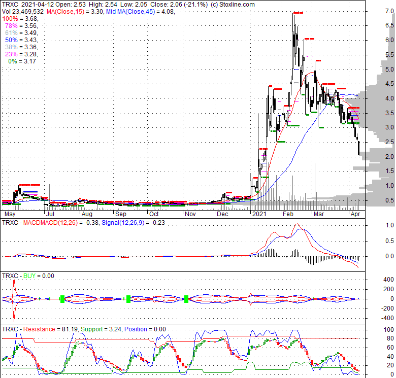Select the '50% = 3.43' Fibonacci level
This screenshot has width=396, height=378.
point(21,40)
